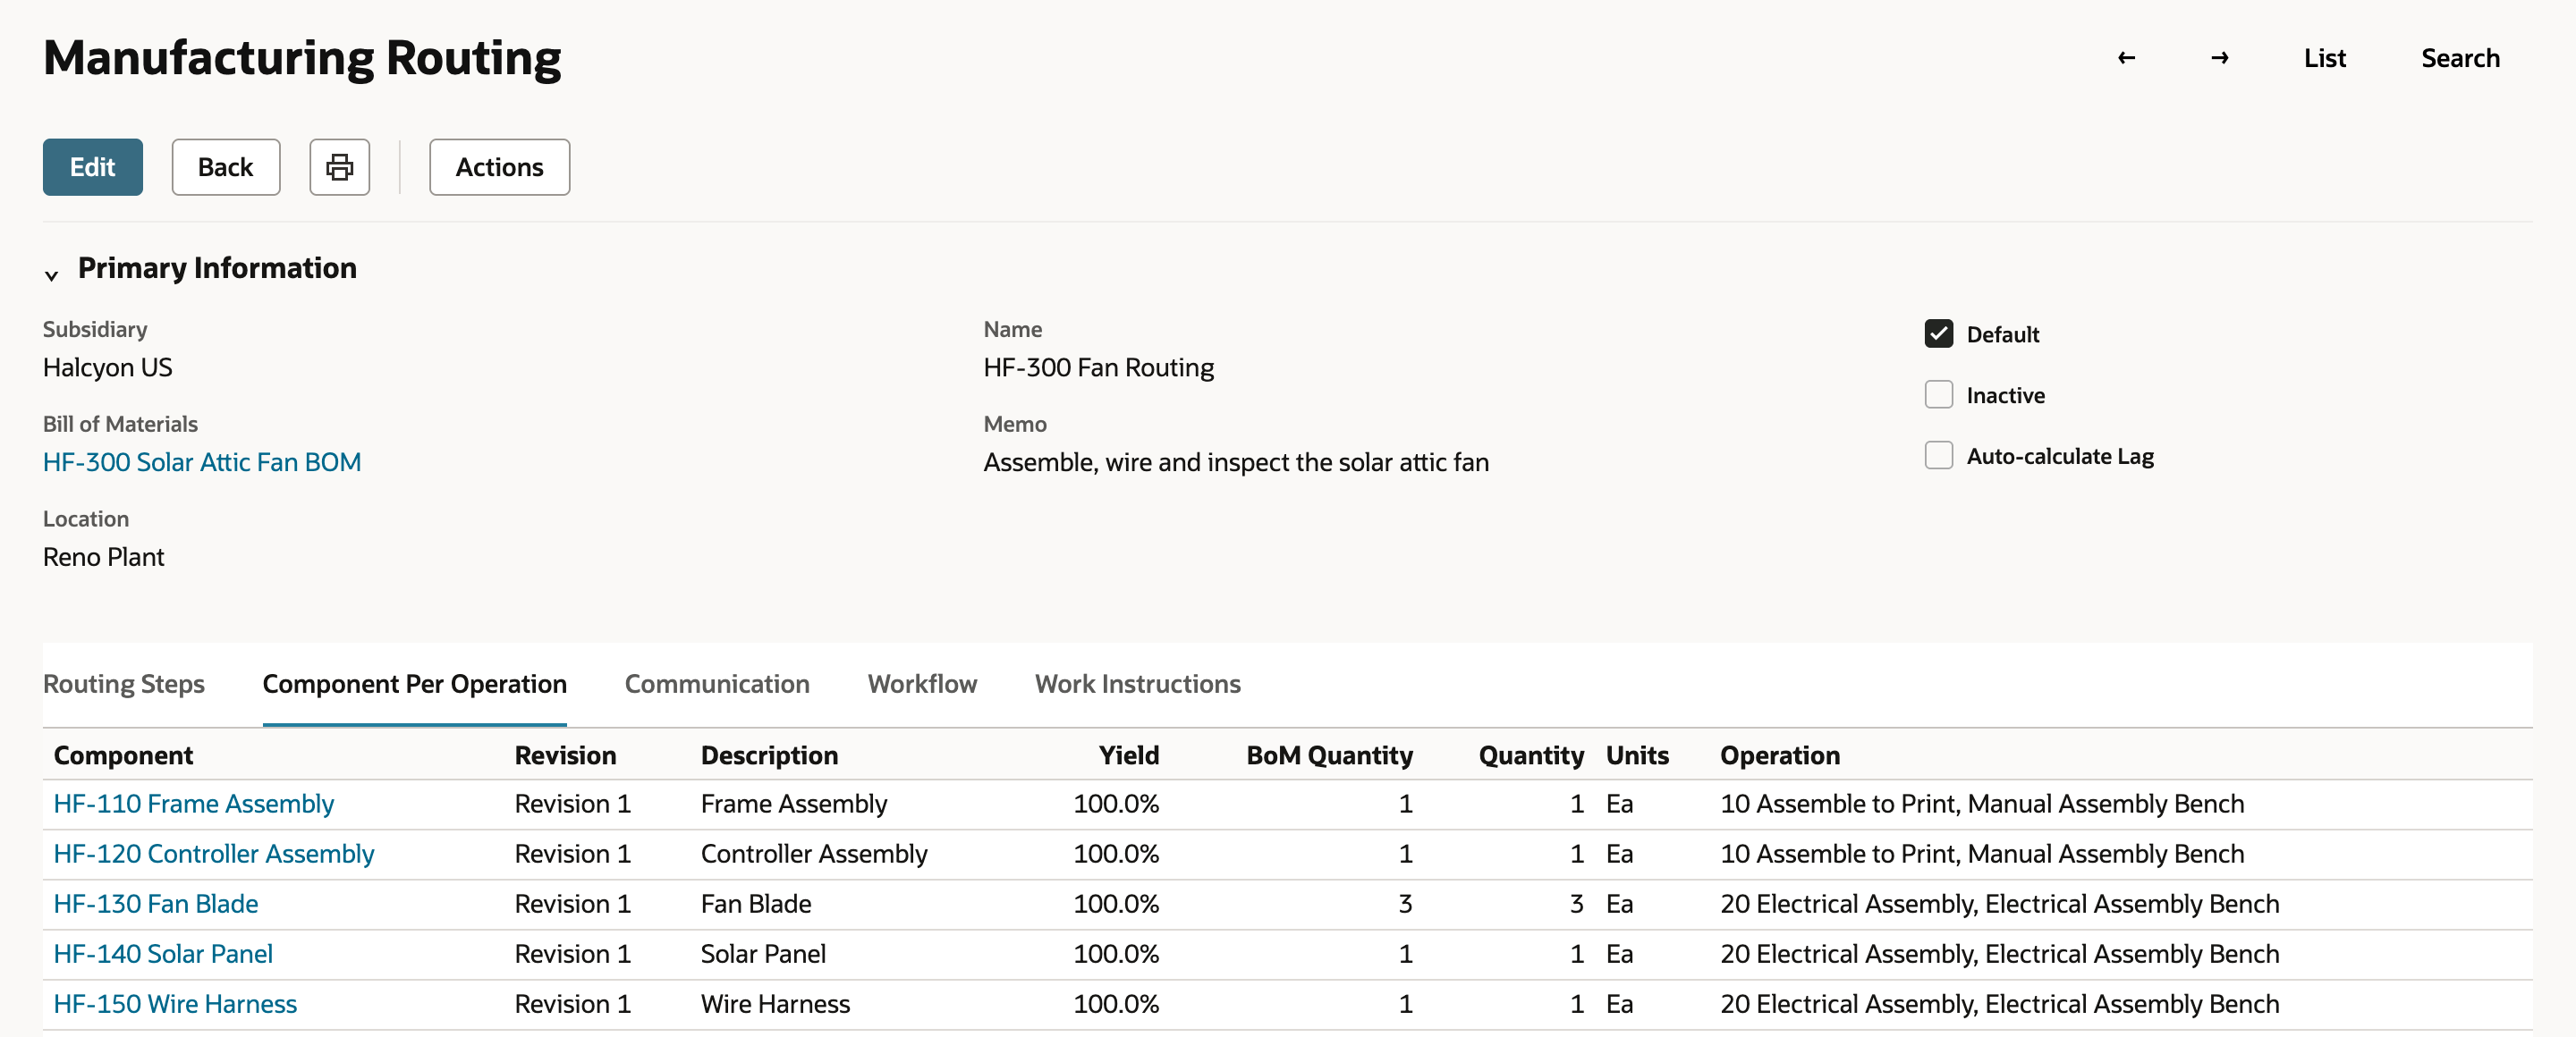The width and height of the screenshot is (2576, 1037).
Task: Enable the Auto-calculate Lag checkbox
Action: click(x=1938, y=456)
